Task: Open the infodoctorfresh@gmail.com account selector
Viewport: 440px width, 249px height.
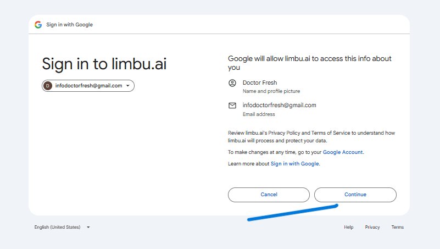Action: tap(88, 86)
